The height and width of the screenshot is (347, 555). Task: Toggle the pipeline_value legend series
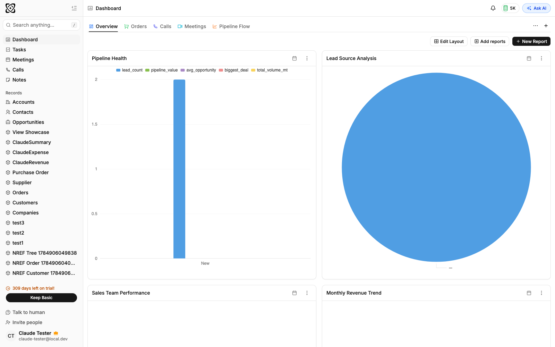click(x=162, y=70)
